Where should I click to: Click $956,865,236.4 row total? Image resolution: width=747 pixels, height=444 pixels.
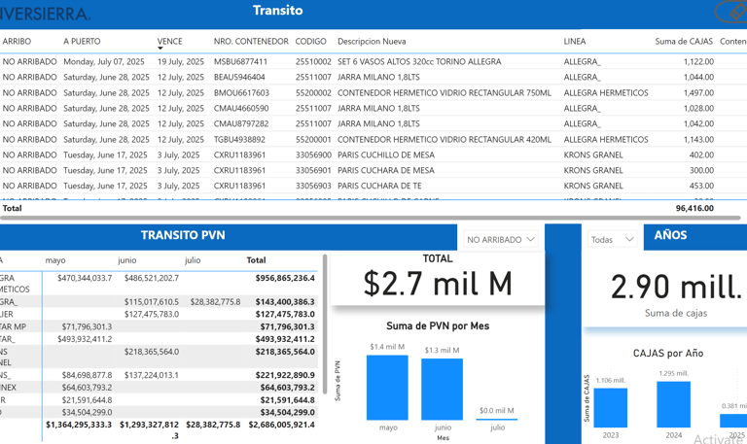[x=285, y=278]
